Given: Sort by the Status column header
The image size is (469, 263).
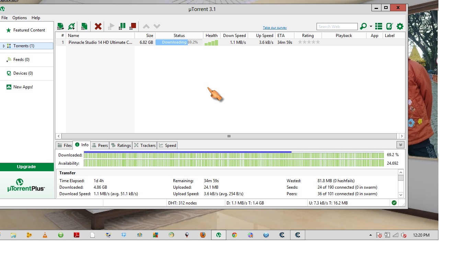Looking at the screenshot, I should (179, 36).
